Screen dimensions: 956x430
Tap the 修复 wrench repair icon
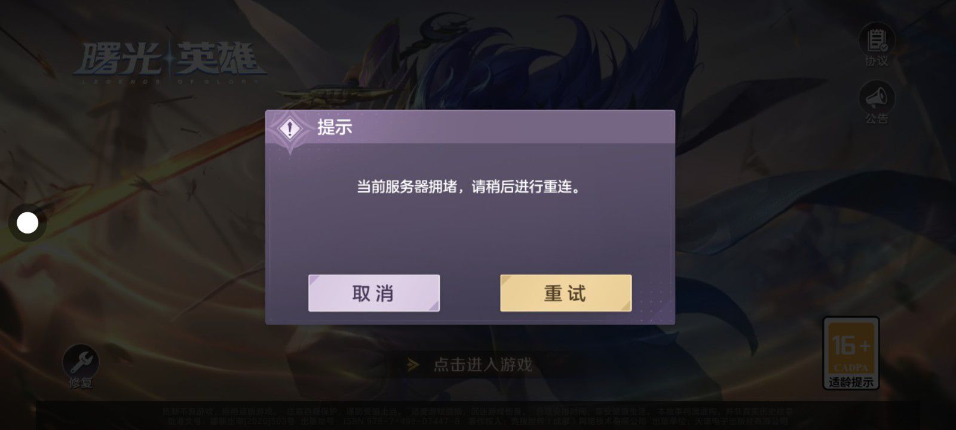(81, 361)
